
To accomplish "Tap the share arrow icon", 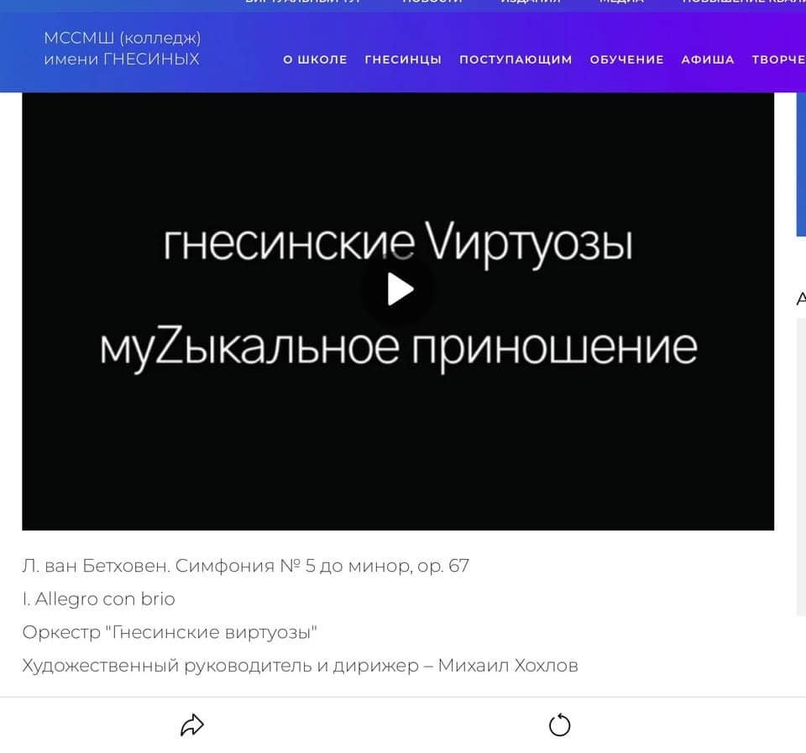I will pos(192,724).
